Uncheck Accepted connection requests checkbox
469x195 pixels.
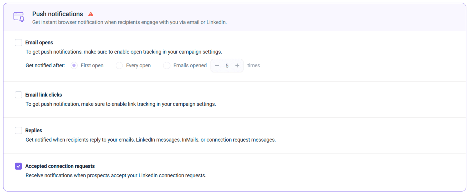[19, 166]
